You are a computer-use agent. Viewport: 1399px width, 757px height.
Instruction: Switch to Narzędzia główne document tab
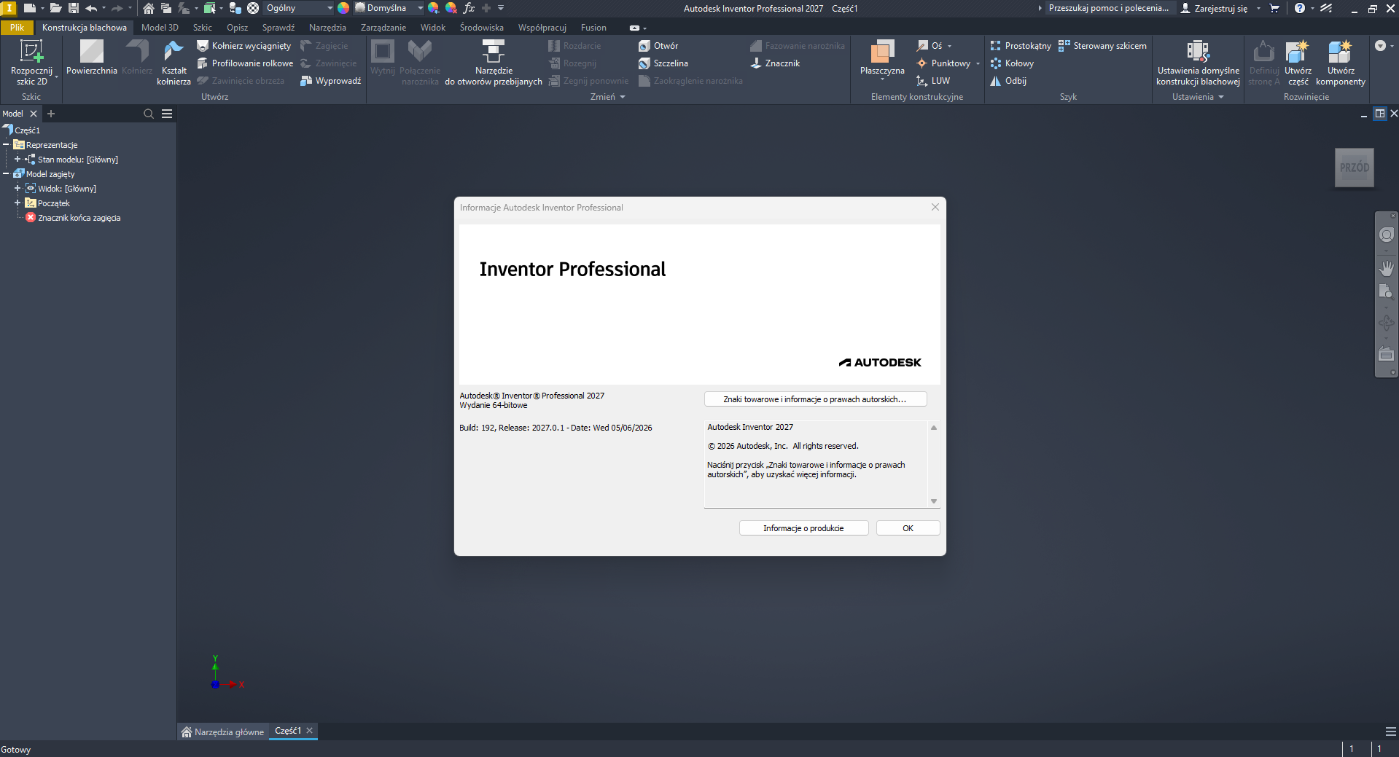(x=222, y=731)
